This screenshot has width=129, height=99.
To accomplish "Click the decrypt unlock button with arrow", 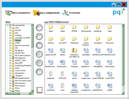I will click(x=39, y=36).
